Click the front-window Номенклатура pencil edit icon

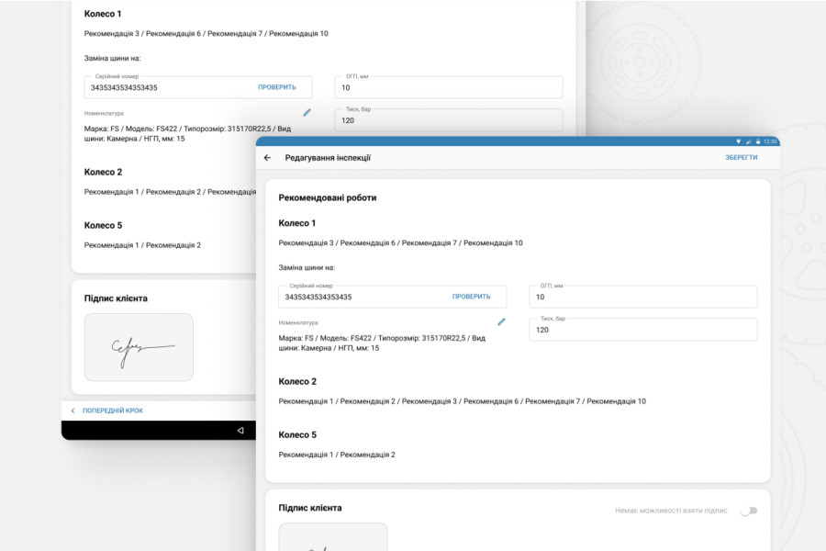(501, 322)
